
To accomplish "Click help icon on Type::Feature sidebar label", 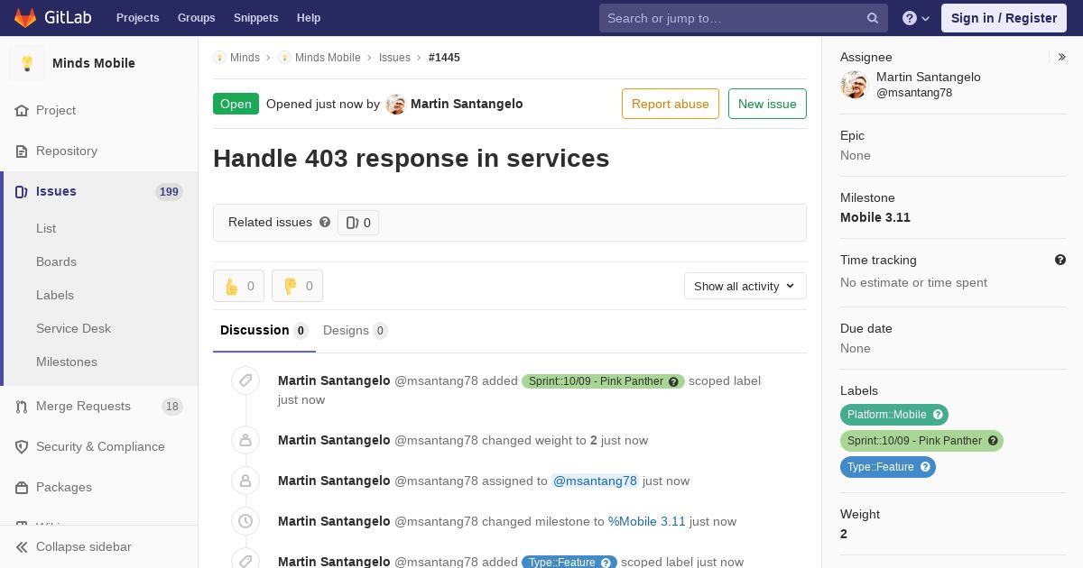I will tap(925, 467).
